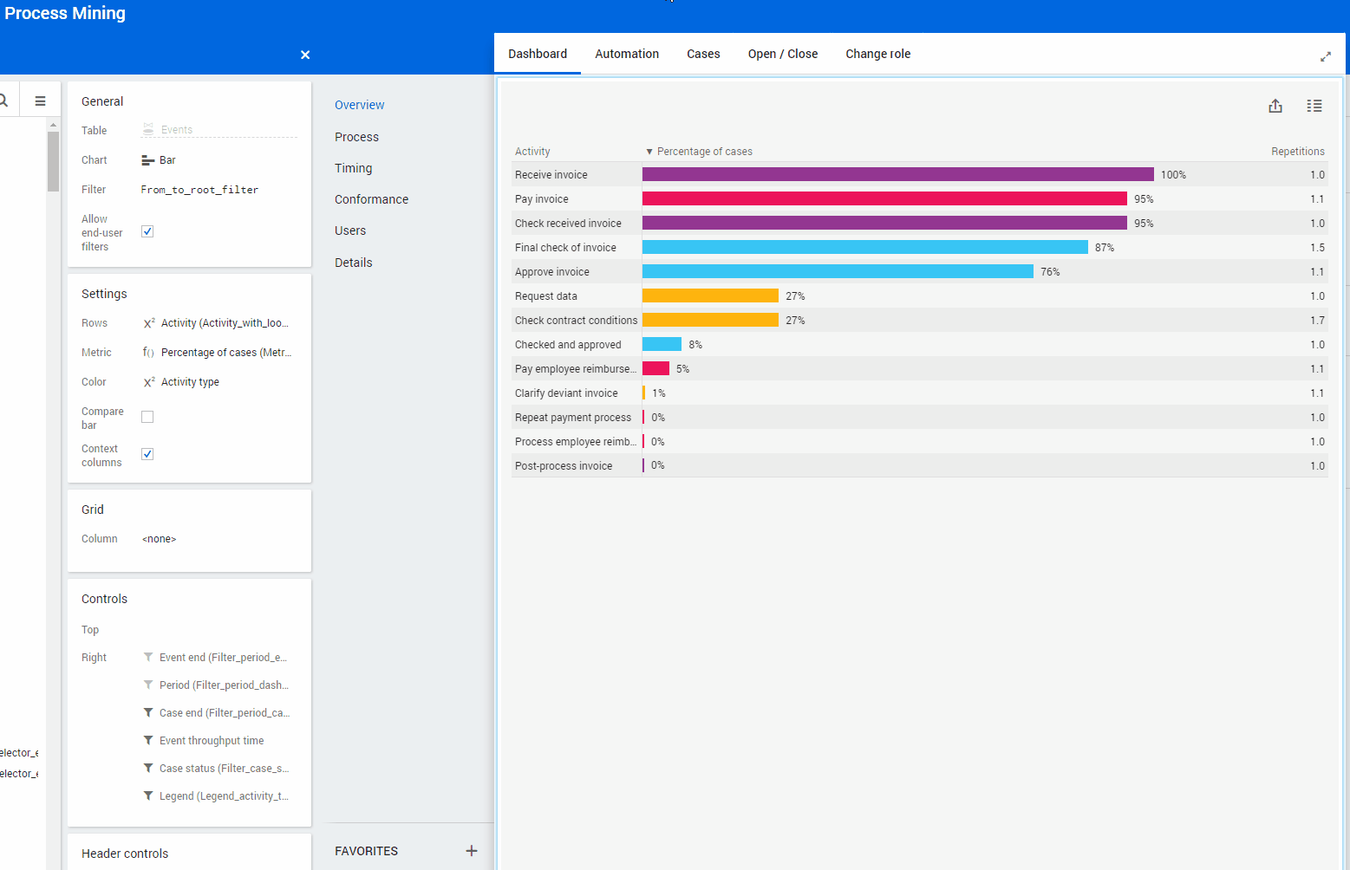The height and width of the screenshot is (870, 1350).
Task: Switch to the Automation tab
Action: (x=626, y=54)
